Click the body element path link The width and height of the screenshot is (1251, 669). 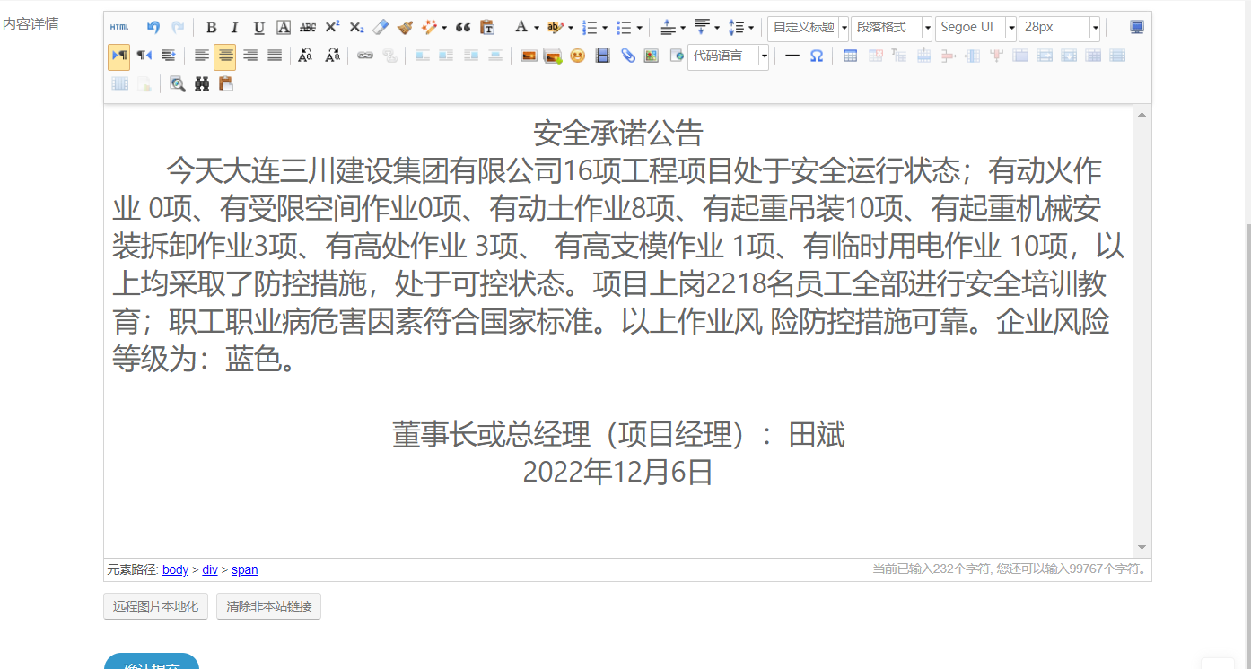point(176,569)
